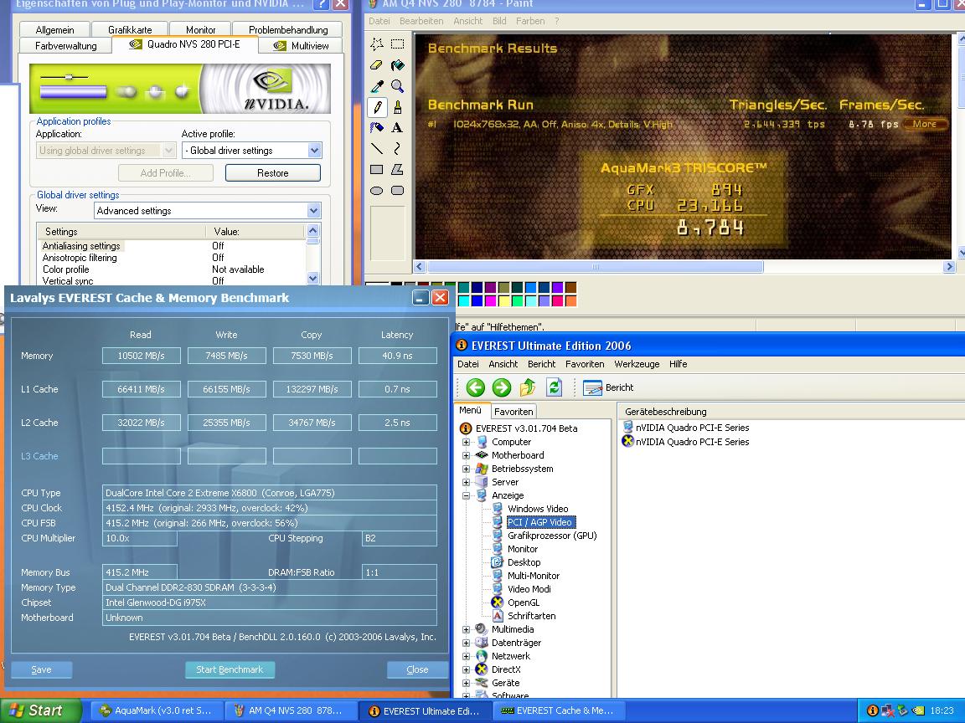The height and width of the screenshot is (723, 965).
Task: Select the Polygon shape tool
Action: [398, 169]
